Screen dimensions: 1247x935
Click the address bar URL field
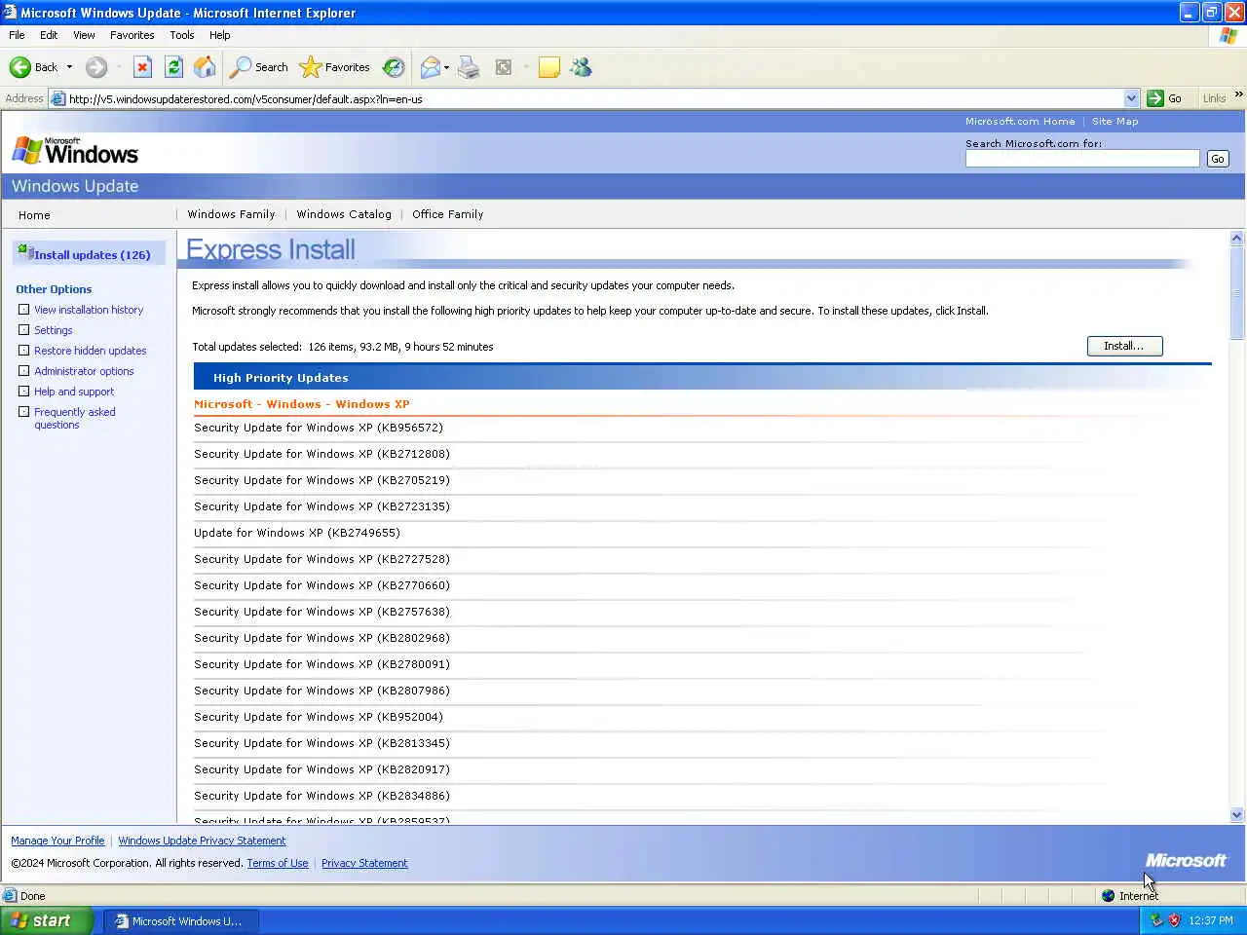[594, 98]
